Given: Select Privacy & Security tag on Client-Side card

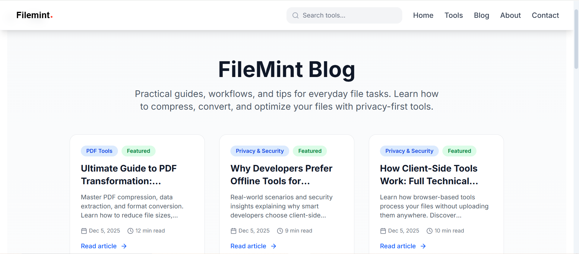Looking at the screenshot, I should 409,151.
